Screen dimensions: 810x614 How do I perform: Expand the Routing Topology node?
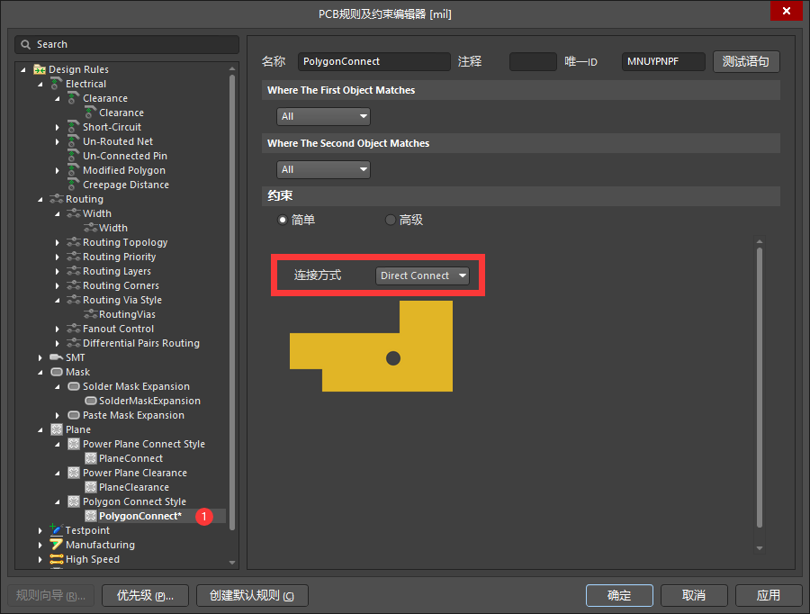point(58,242)
